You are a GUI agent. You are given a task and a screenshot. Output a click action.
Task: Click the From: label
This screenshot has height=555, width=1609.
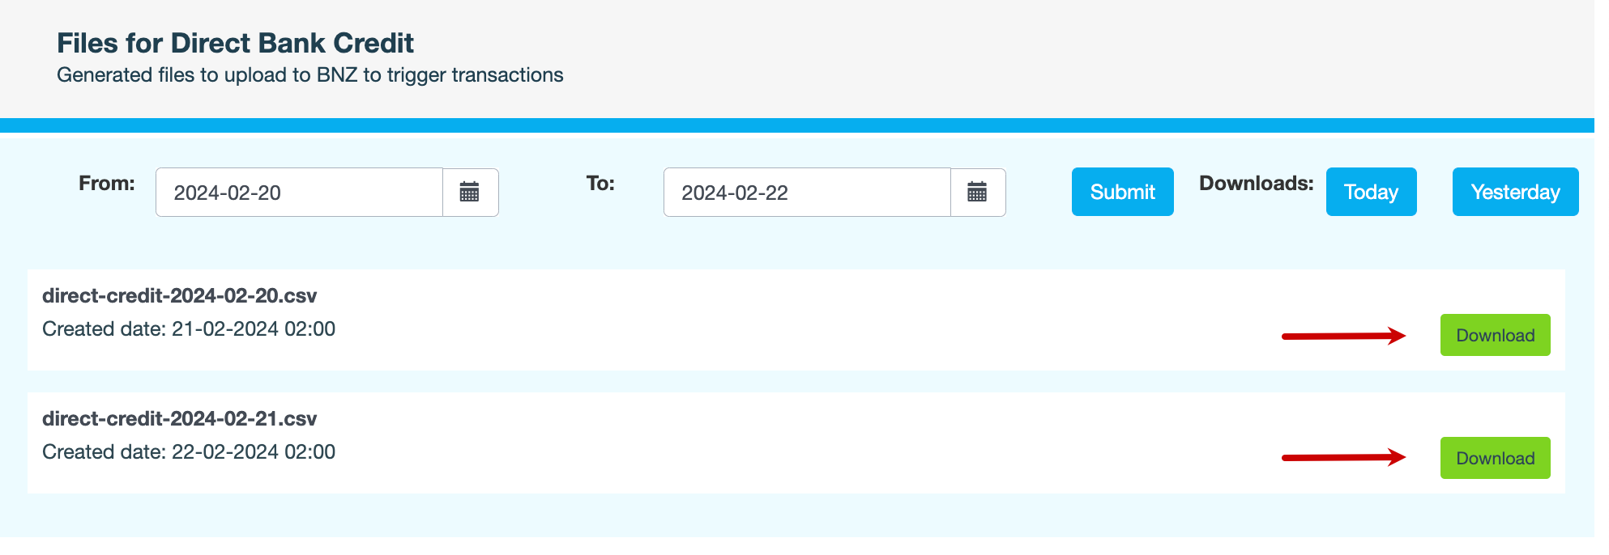click(107, 184)
